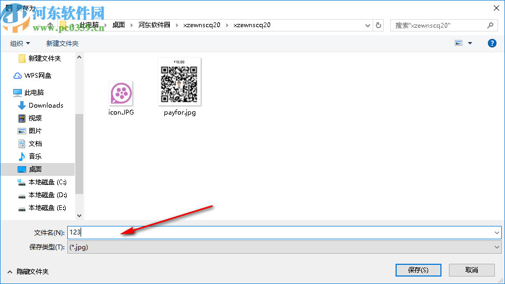Select the payfor.jpg QR code thumbnail
The width and height of the screenshot is (505, 284).
coord(179,82)
